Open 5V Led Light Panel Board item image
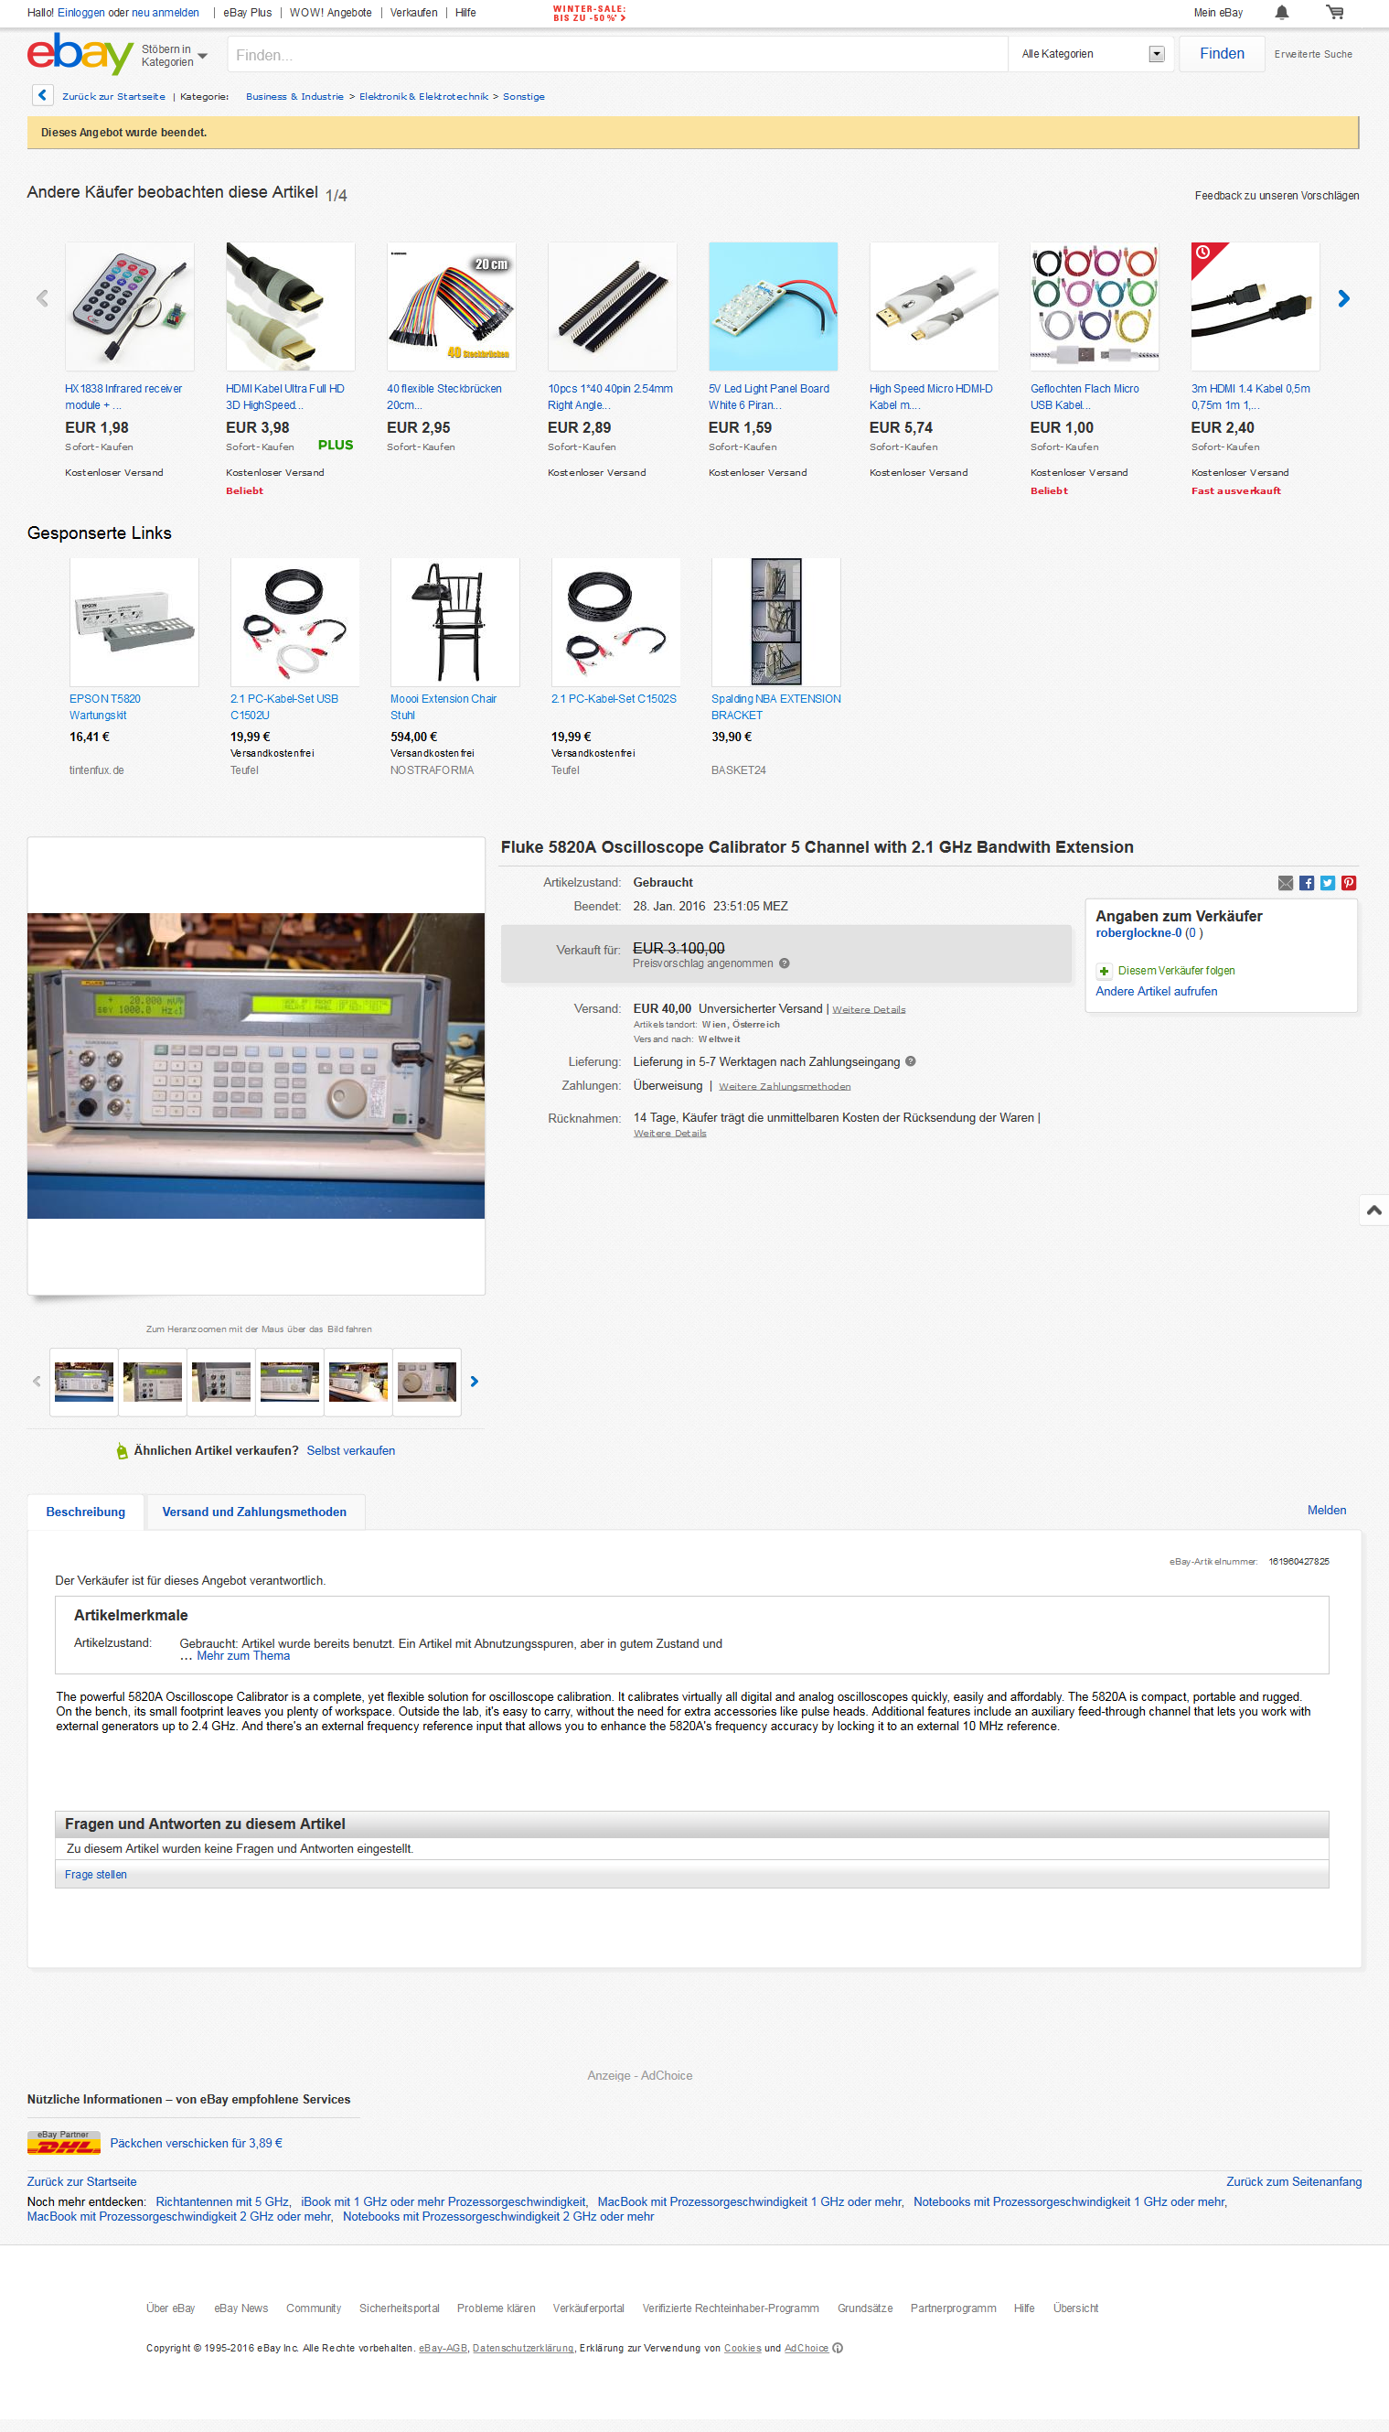This screenshot has width=1389, height=2432. click(773, 307)
